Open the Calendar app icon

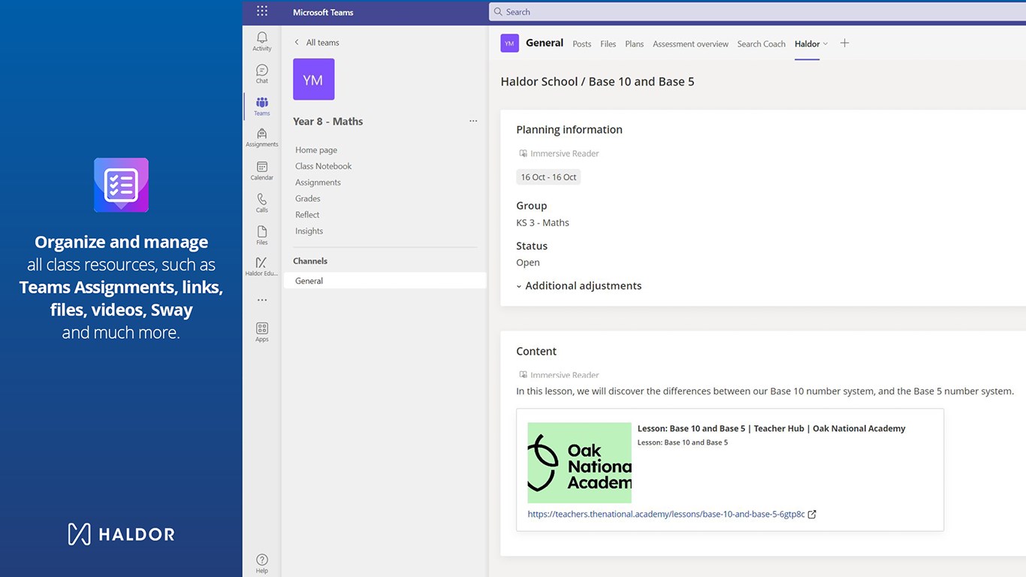[261, 171]
